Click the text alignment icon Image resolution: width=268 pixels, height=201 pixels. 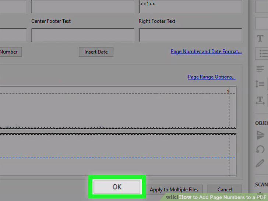click(260, 69)
